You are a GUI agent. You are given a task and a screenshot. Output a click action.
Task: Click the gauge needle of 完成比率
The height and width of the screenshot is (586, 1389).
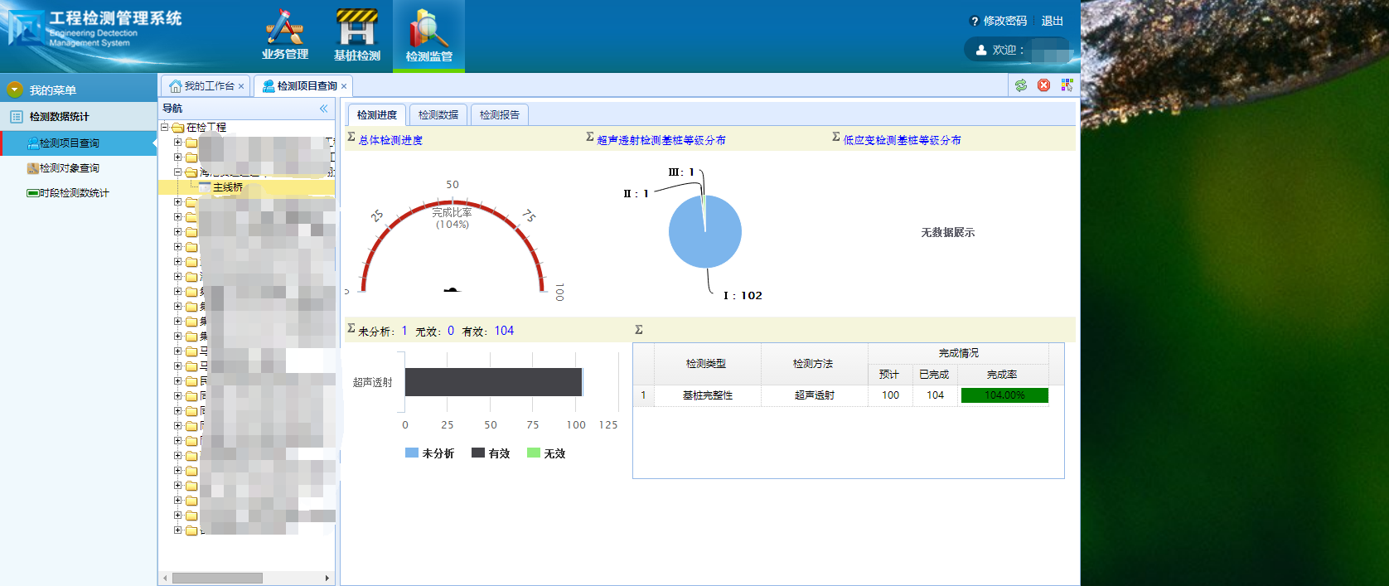tap(452, 289)
